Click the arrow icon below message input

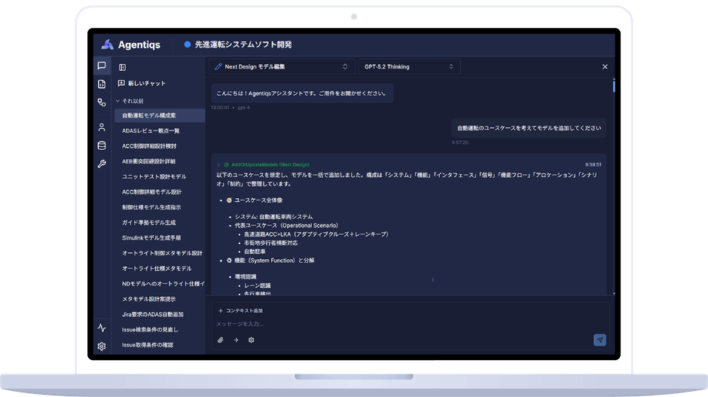[236, 340]
